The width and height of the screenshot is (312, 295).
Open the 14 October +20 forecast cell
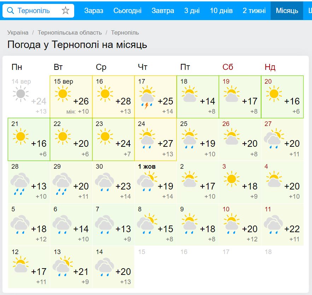tap(113, 267)
